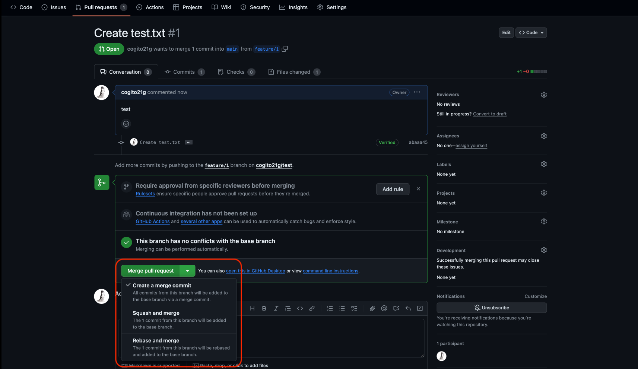
Task: Click the Add rule button
Action: (x=393, y=189)
